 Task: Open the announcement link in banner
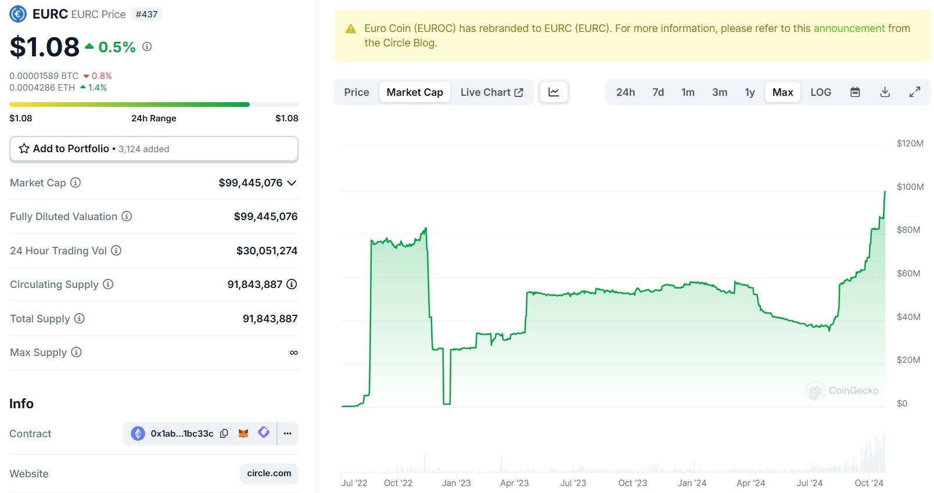(849, 28)
